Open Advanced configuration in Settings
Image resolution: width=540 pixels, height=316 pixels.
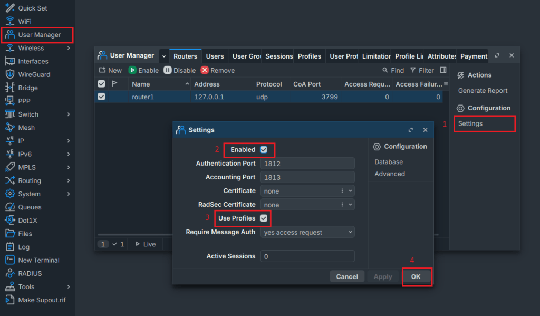pyautogui.click(x=390, y=174)
